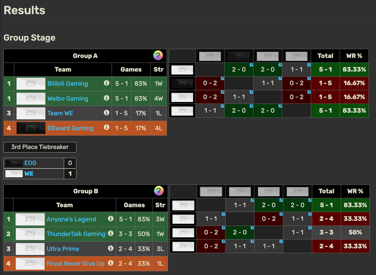Show info icon for Ultra Prime
The width and height of the screenshot is (376, 275).
(110, 248)
